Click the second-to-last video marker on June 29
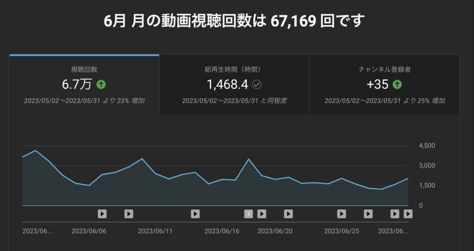The width and height of the screenshot is (474, 251). (x=395, y=213)
